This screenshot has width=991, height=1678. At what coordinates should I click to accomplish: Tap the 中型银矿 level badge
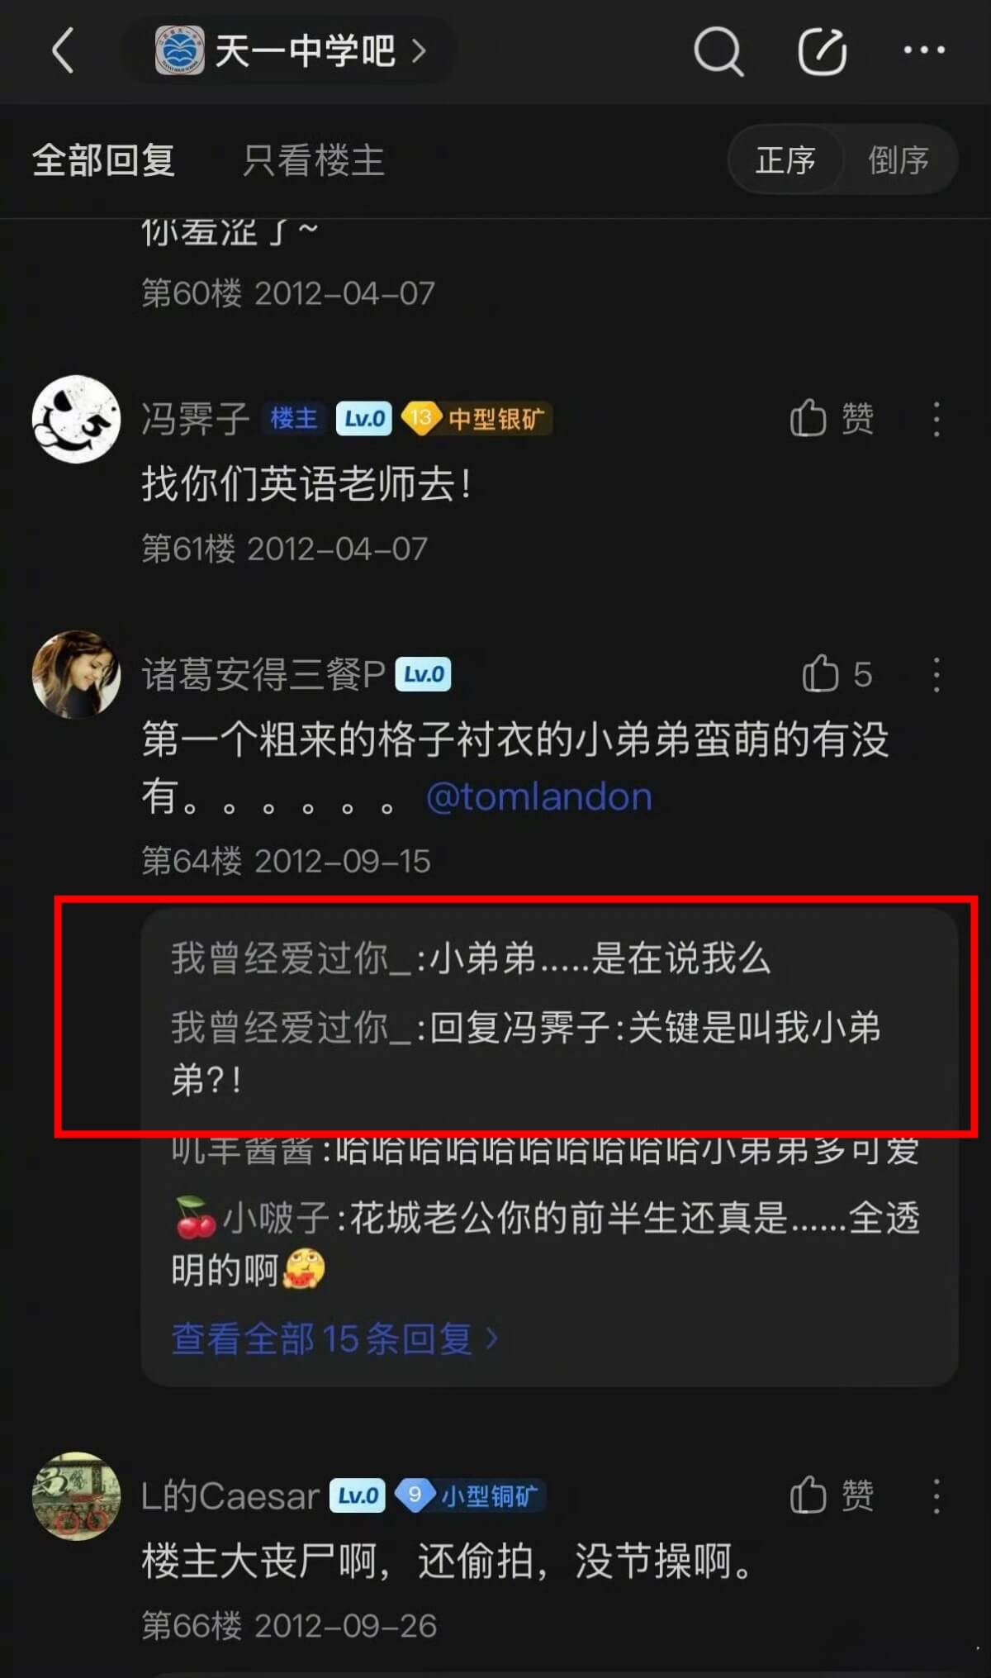477,419
